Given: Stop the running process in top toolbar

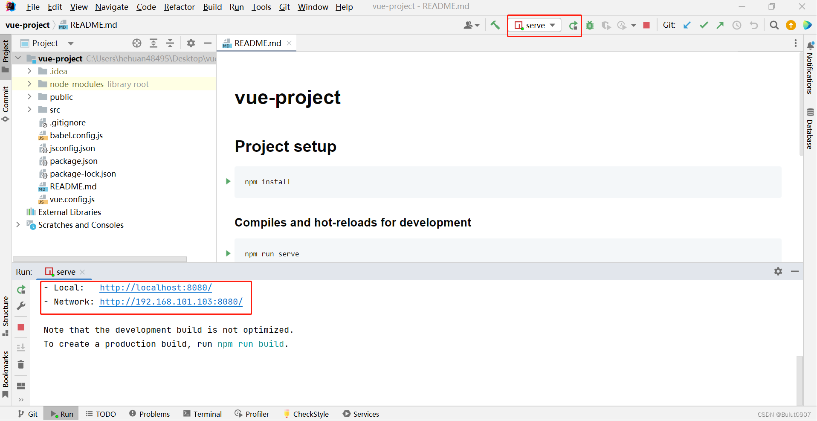Looking at the screenshot, I should [646, 25].
